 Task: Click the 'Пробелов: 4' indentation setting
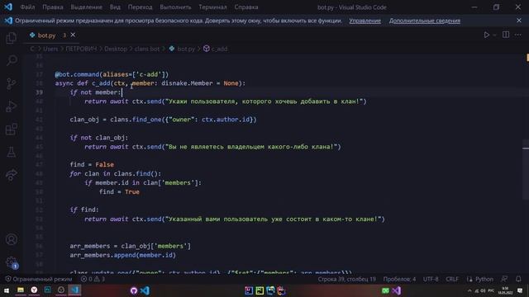click(x=399, y=279)
